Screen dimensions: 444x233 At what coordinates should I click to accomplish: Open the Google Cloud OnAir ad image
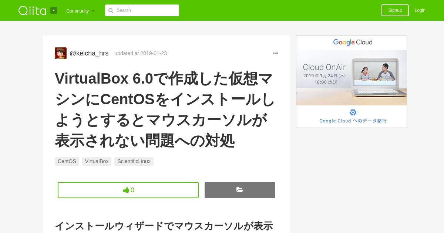click(x=351, y=78)
